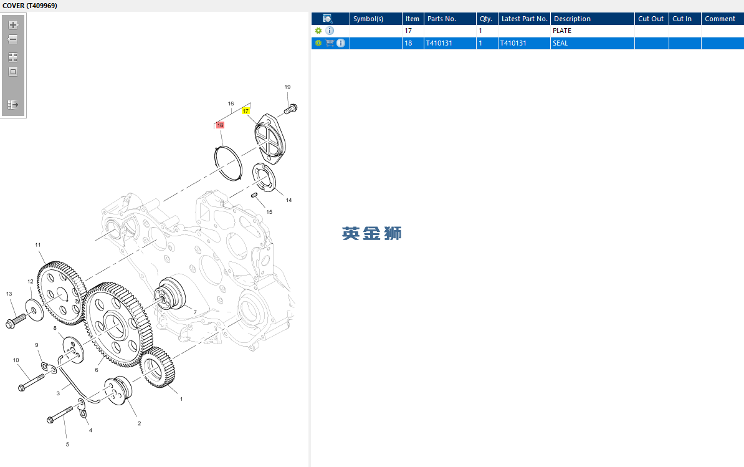Click callout 16 label on diagram
Viewport: 744px width, 467px height.
(x=231, y=104)
